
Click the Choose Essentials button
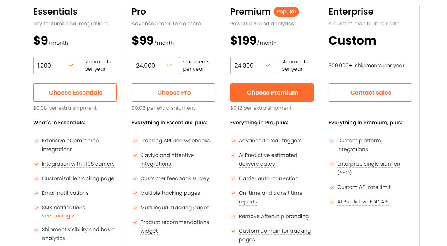coord(75,92)
